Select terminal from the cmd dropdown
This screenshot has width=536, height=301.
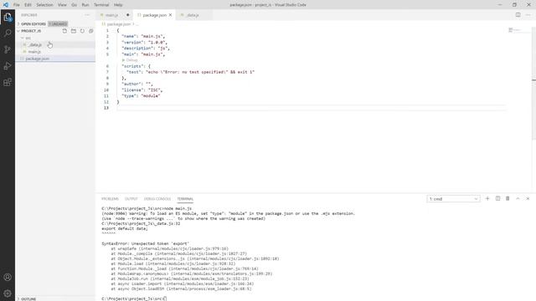point(453,199)
